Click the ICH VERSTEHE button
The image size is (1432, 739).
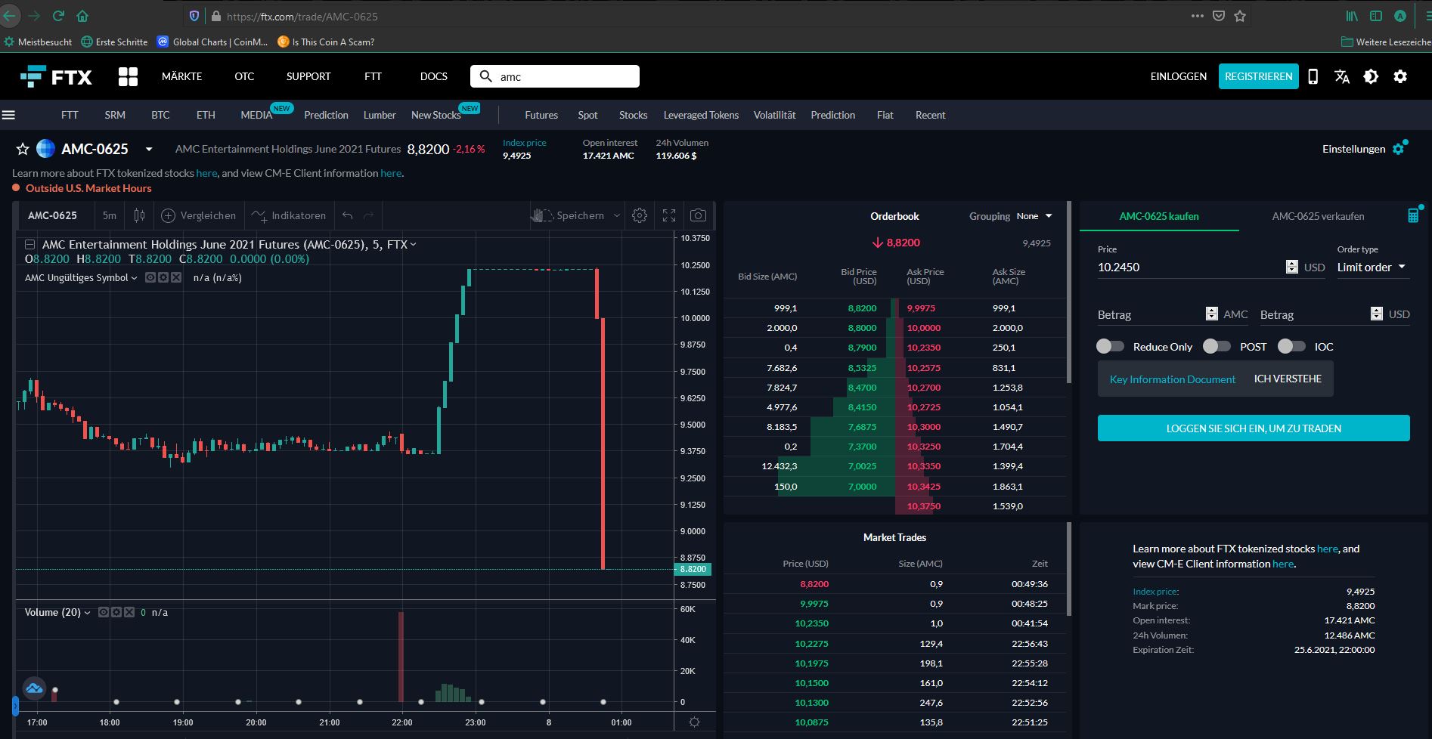pyautogui.click(x=1288, y=379)
